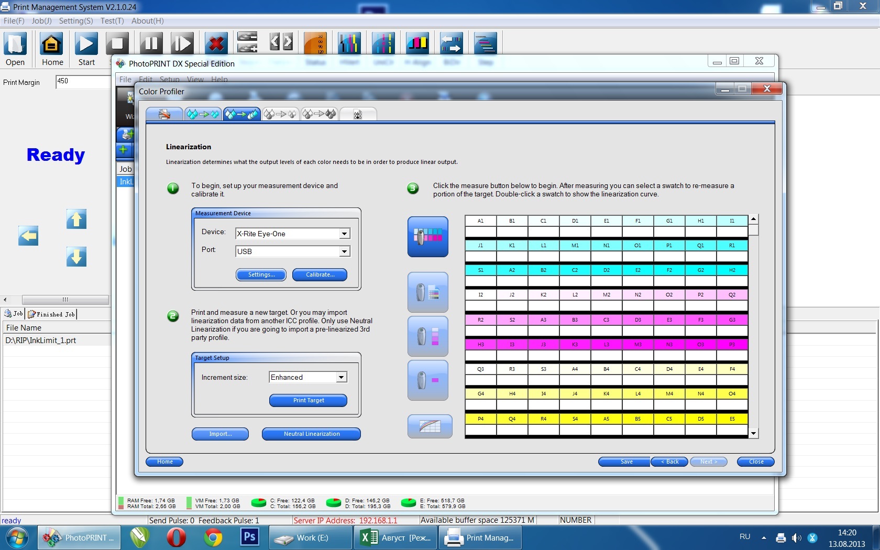Viewport: 880px width, 550px height.
Task: Click the Settings... button
Action: (261, 275)
